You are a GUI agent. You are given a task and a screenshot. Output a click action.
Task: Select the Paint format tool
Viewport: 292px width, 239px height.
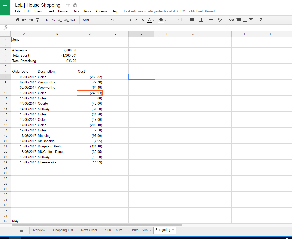coord(38,20)
